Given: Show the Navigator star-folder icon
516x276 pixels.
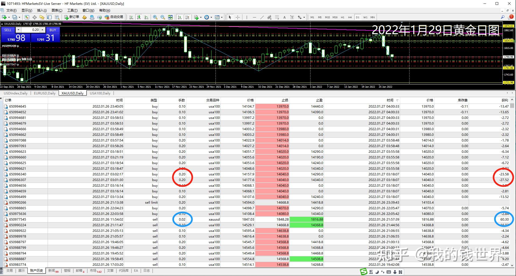Looking at the screenshot, I should 42,17.
